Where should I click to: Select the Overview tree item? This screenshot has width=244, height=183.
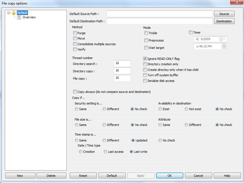click(x=29, y=17)
